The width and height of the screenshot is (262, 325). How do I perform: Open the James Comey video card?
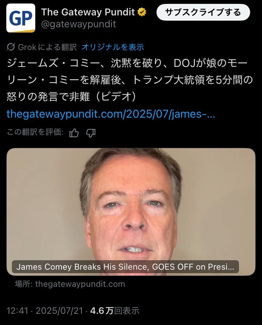tap(131, 212)
